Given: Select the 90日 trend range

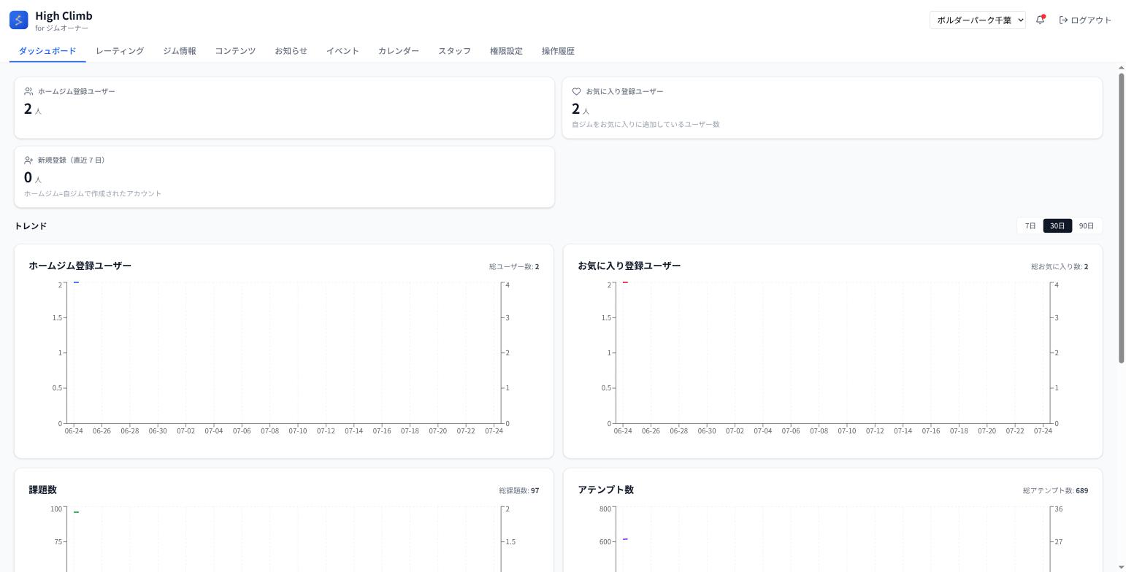Looking at the screenshot, I should (x=1087, y=226).
